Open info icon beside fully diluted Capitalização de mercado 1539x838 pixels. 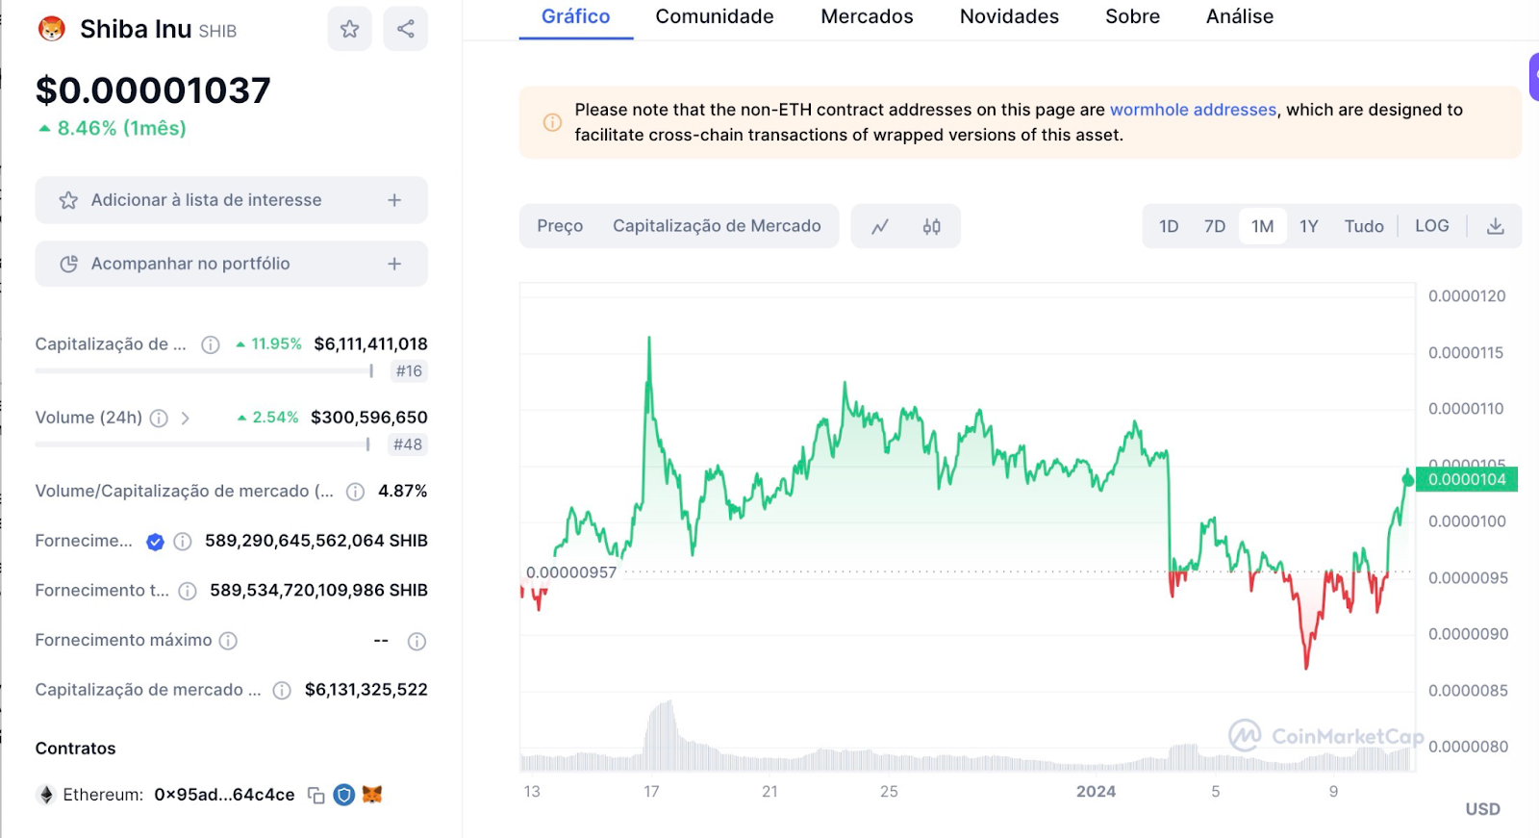(282, 691)
